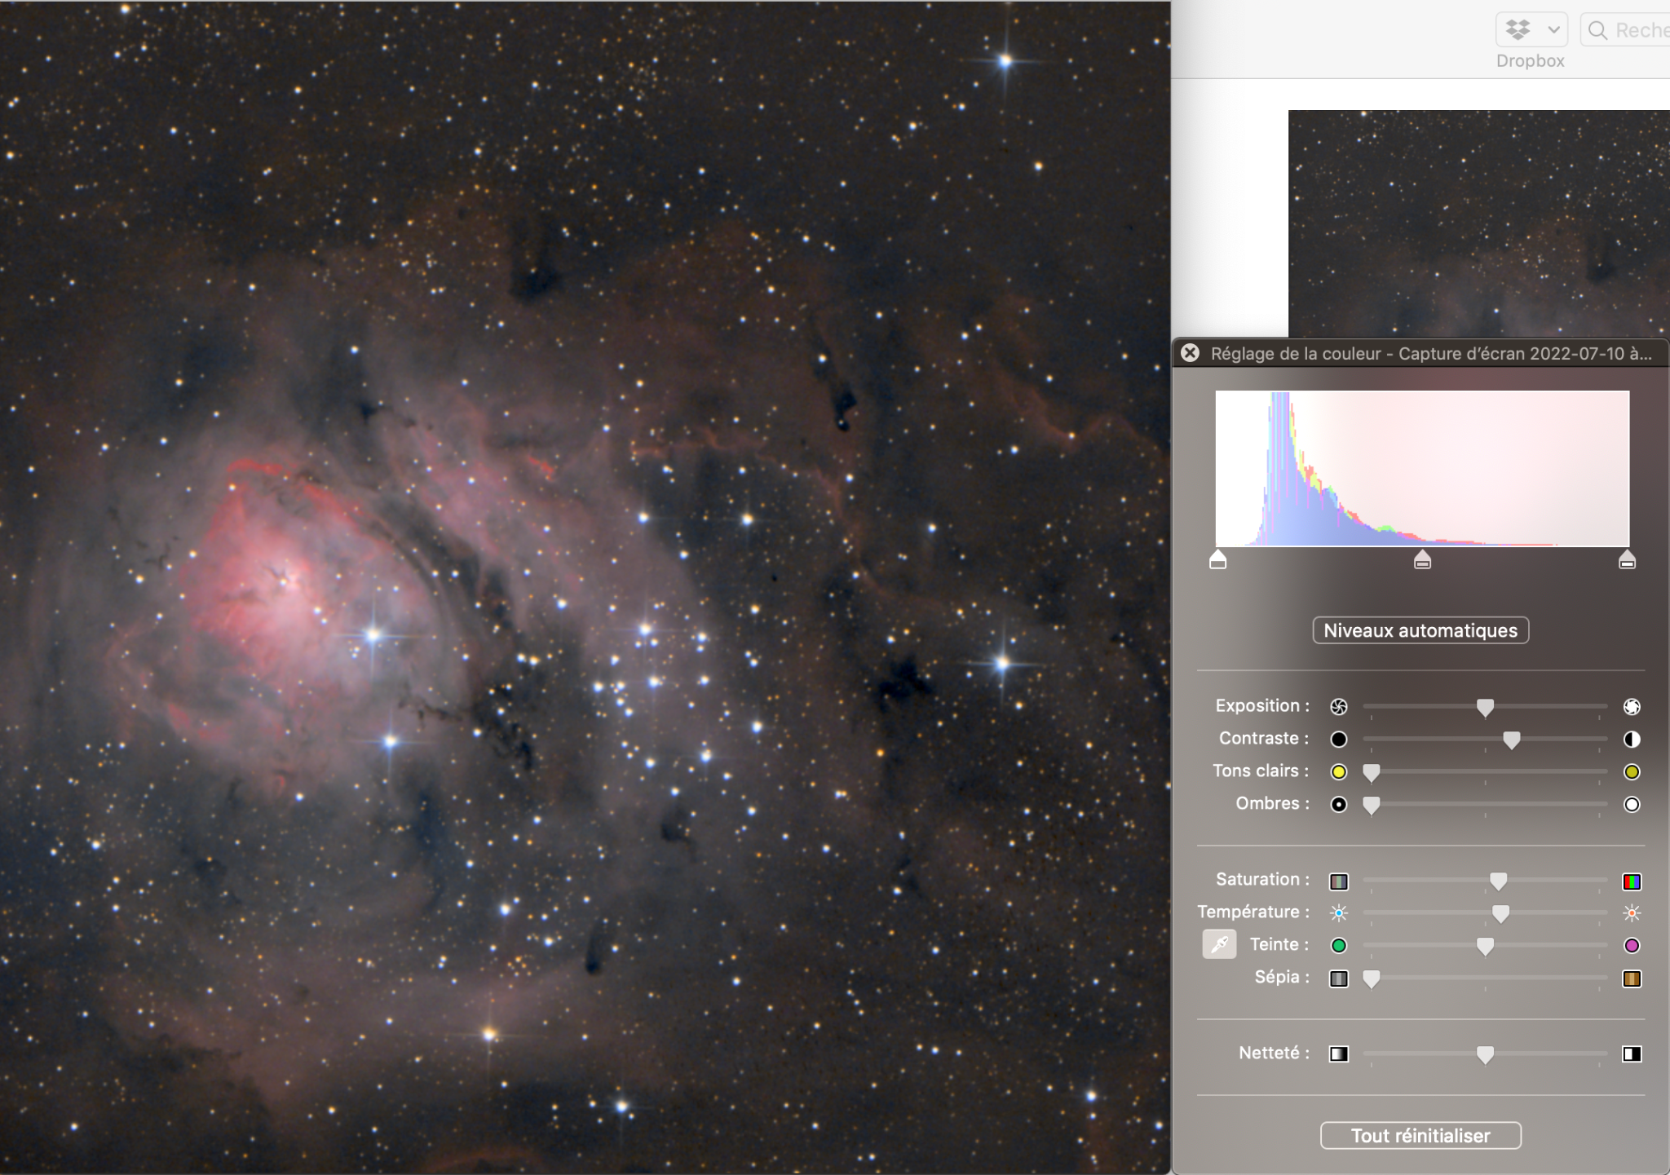Screen dimensions: 1670x1175
Task: Click the white point levels handle
Action: (x=1627, y=559)
